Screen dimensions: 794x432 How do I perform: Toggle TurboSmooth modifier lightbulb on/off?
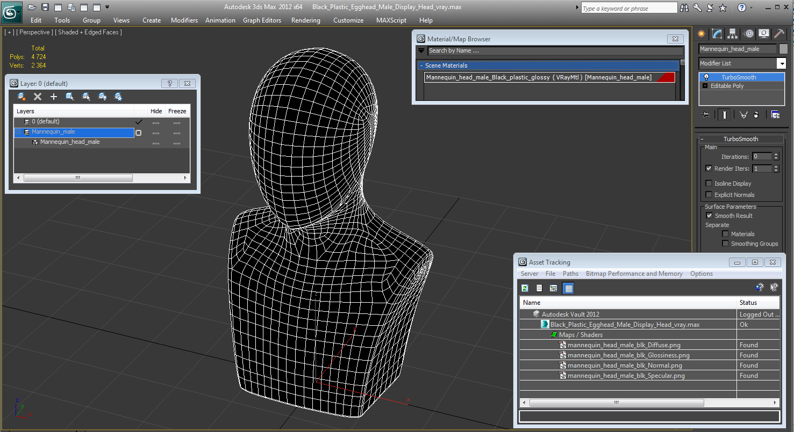[706, 77]
